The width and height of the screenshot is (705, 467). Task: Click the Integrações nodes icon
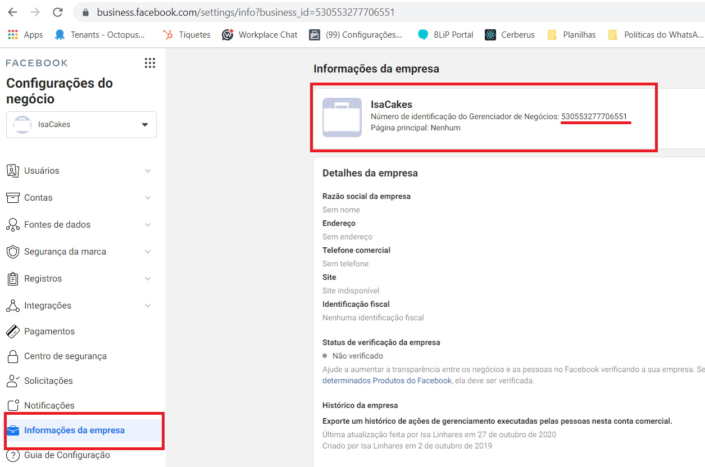(12, 306)
